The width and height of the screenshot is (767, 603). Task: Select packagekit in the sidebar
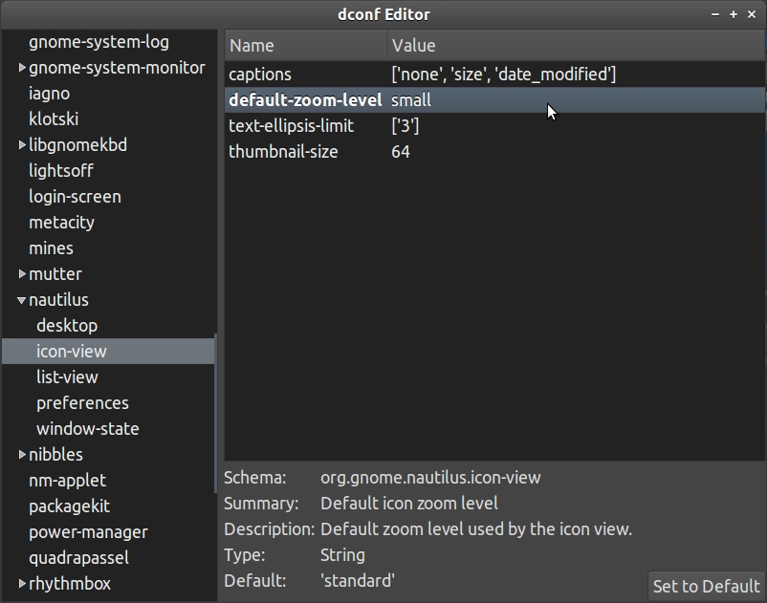point(70,506)
